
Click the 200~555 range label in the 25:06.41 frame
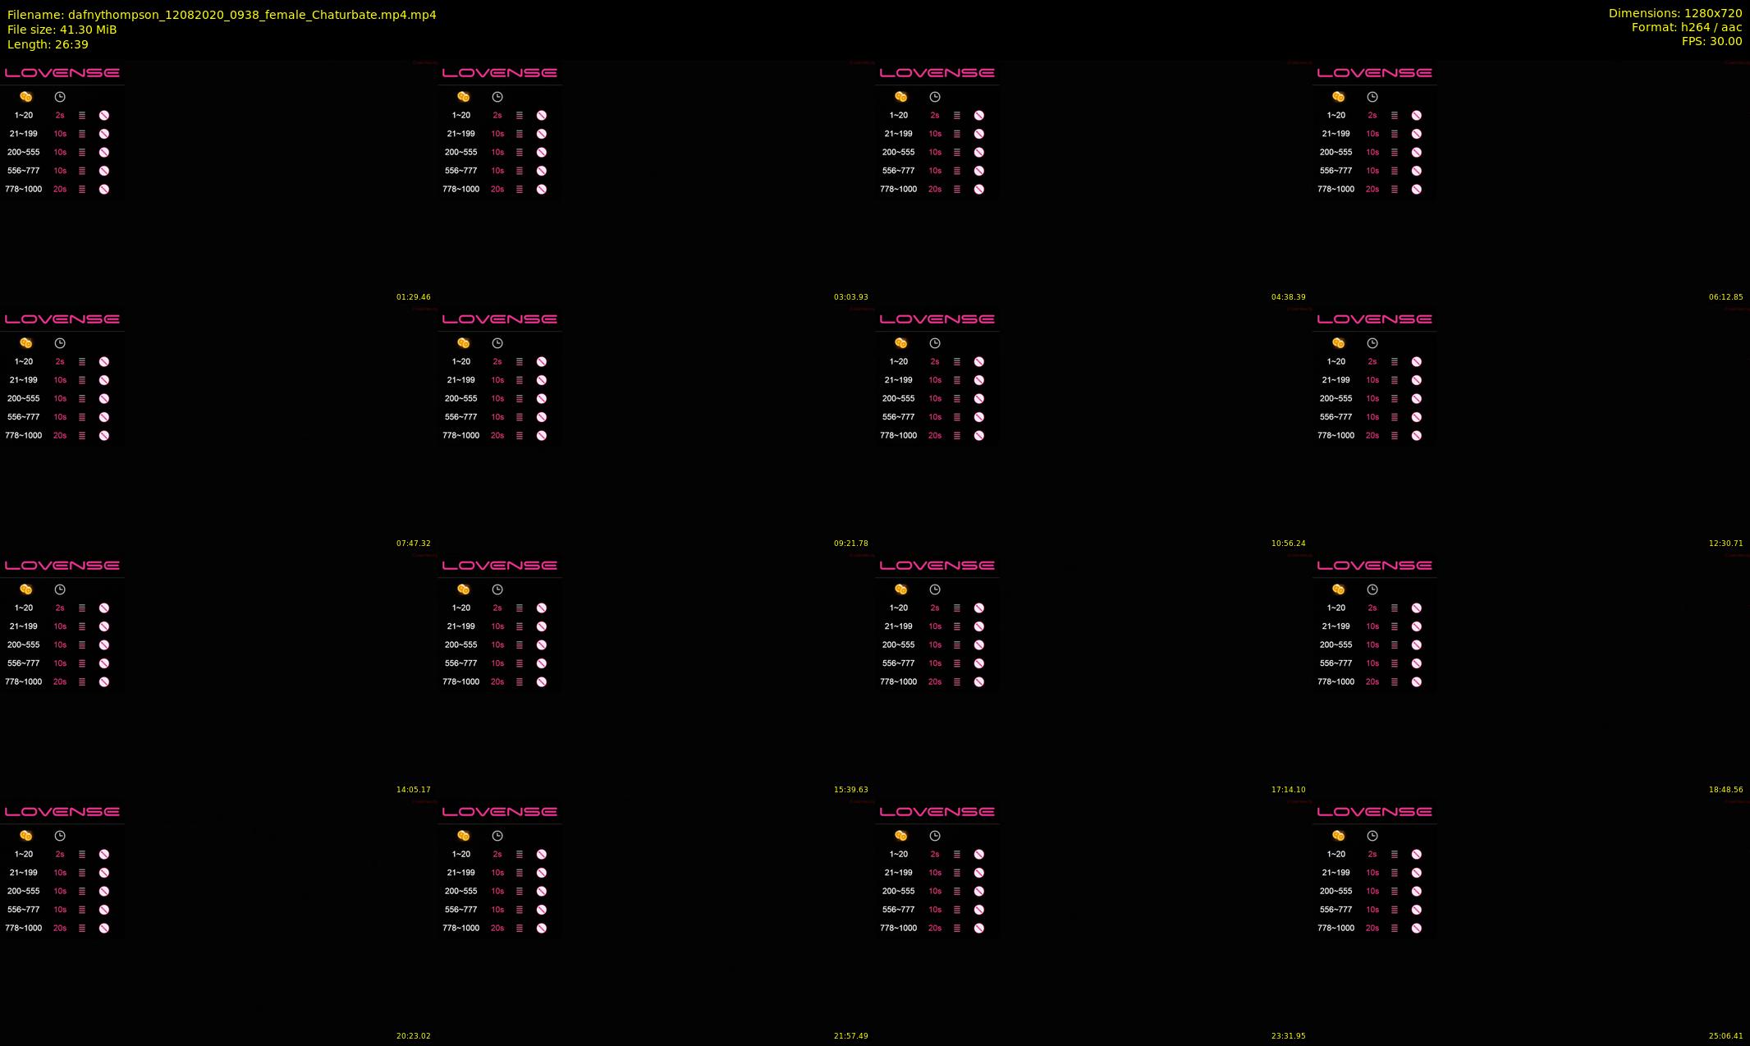[x=1335, y=892]
